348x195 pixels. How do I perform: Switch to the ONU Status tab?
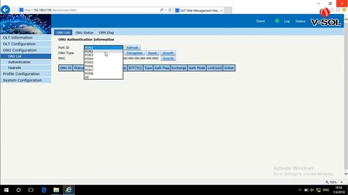[x=84, y=32]
